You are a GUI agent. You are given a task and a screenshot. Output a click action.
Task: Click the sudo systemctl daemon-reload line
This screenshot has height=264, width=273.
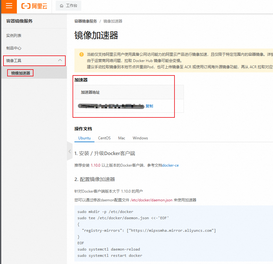point(109,249)
